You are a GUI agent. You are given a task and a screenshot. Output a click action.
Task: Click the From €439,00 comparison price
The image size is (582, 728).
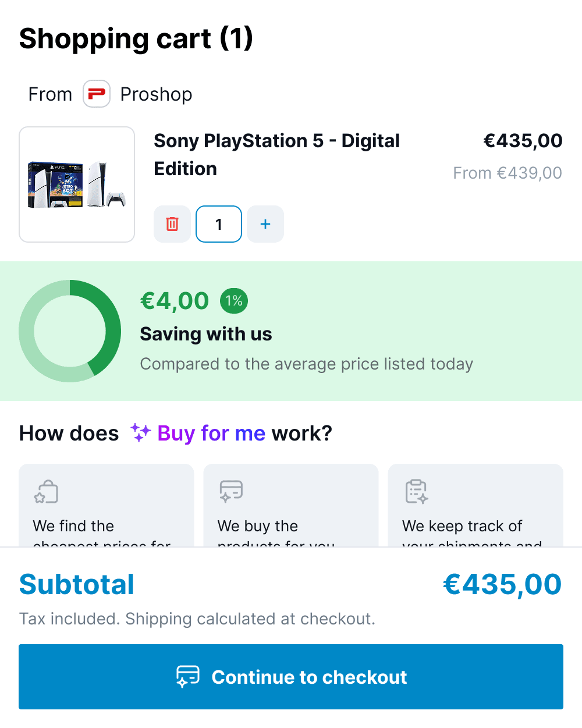click(x=507, y=173)
